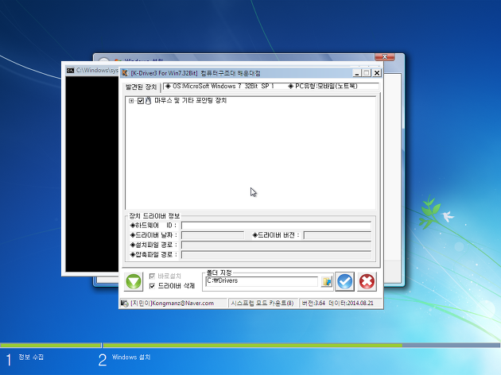
Task: Click the 시스프렙 모드 카운트(8) status text
Action: coord(262,303)
